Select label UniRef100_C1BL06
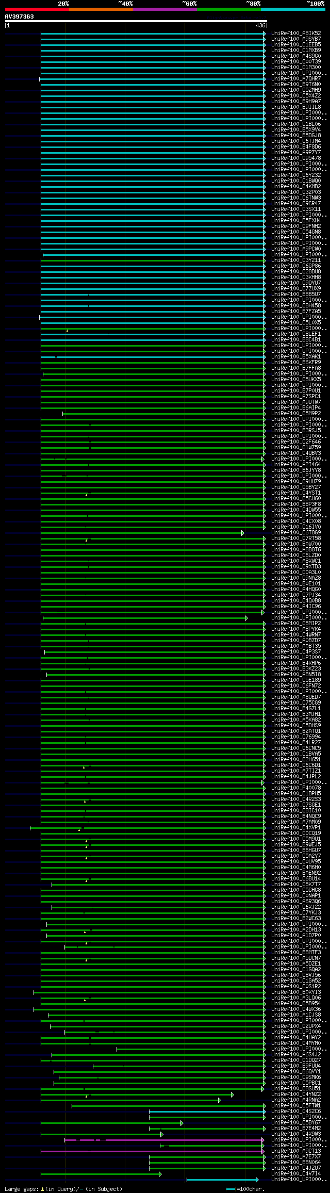The image size is (330, 1193). [x=296, y=124]
